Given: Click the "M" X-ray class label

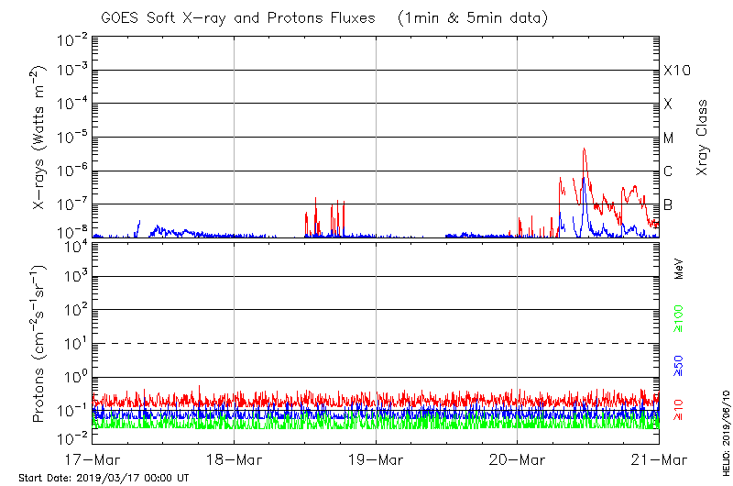Looking at the screenshot, I should 669,138.
